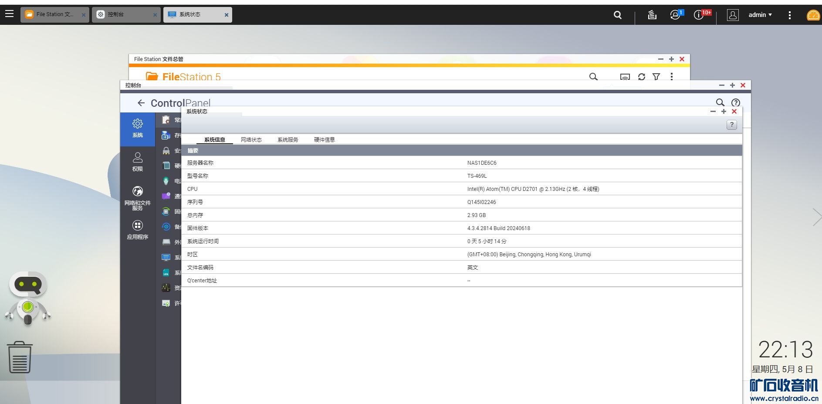Go back with ControlPanel back arrow
This screenshot has height=404, width=822.
point(141,103)
